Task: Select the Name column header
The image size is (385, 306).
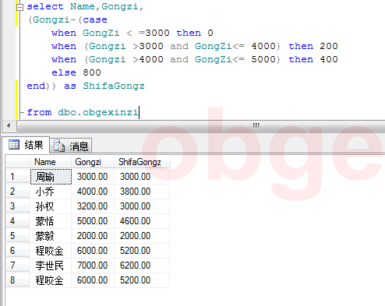Action: tap(51, 162)
